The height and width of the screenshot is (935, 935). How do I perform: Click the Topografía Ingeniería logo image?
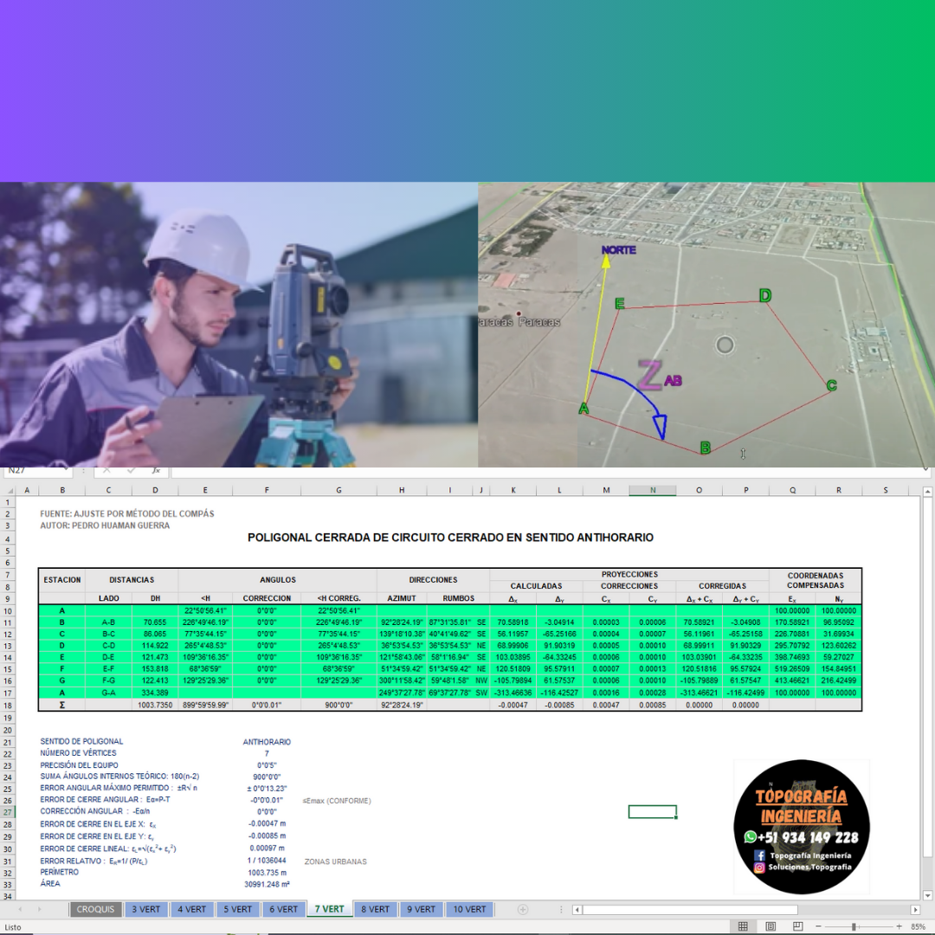801,828
